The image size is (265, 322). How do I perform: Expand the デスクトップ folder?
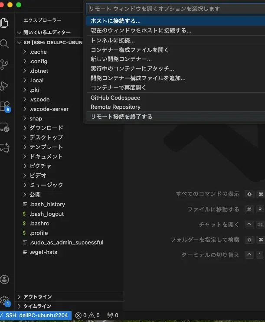click(x=25, y=137)
